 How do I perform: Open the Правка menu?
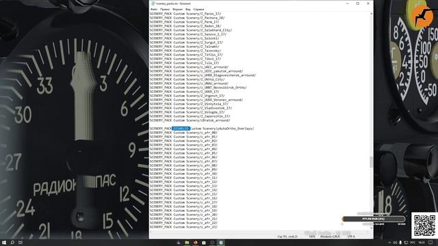tap(165, 9)
